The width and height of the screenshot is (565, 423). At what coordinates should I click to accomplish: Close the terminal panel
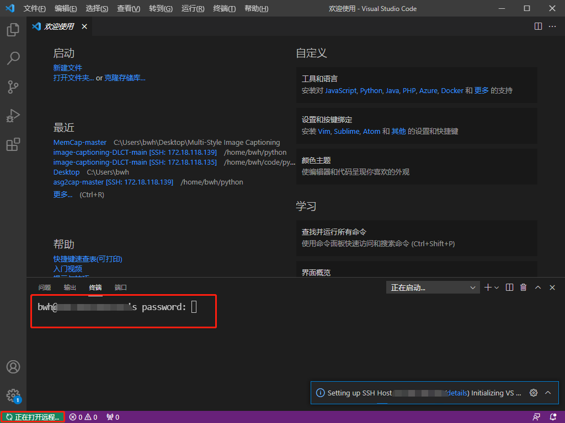coord(552,288)
